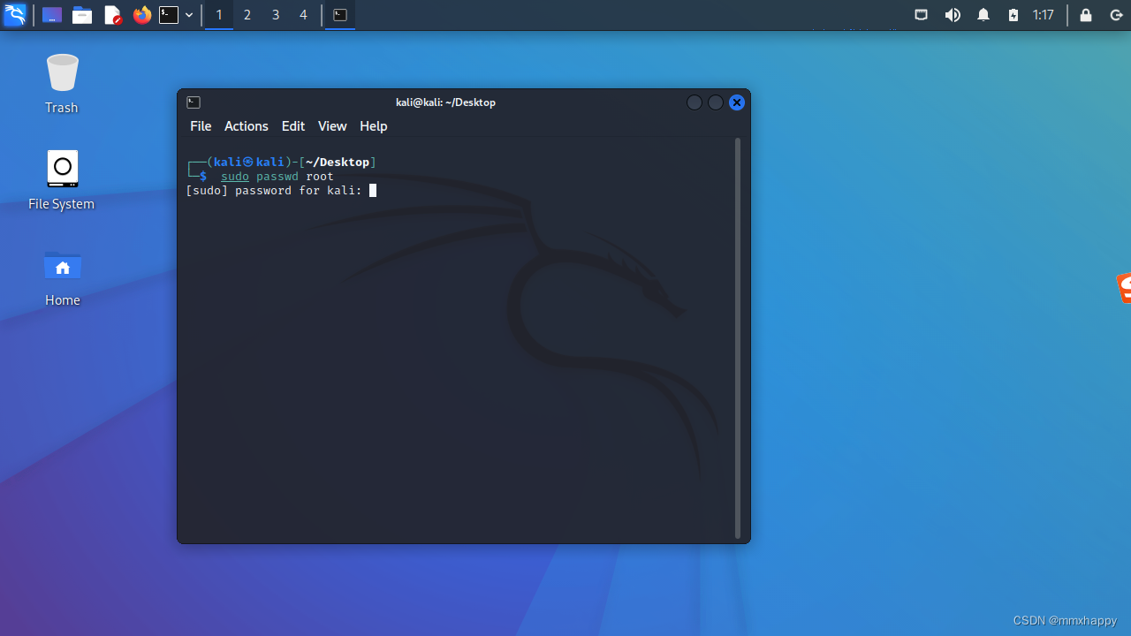Open the file manager from panel
1131x636 pixels.
pos(82,15)
